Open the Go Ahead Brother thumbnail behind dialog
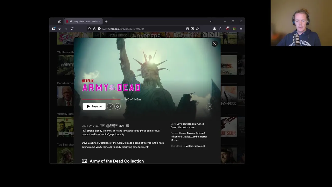The height and width of the screenshot is (187, 332). [65, 65]
